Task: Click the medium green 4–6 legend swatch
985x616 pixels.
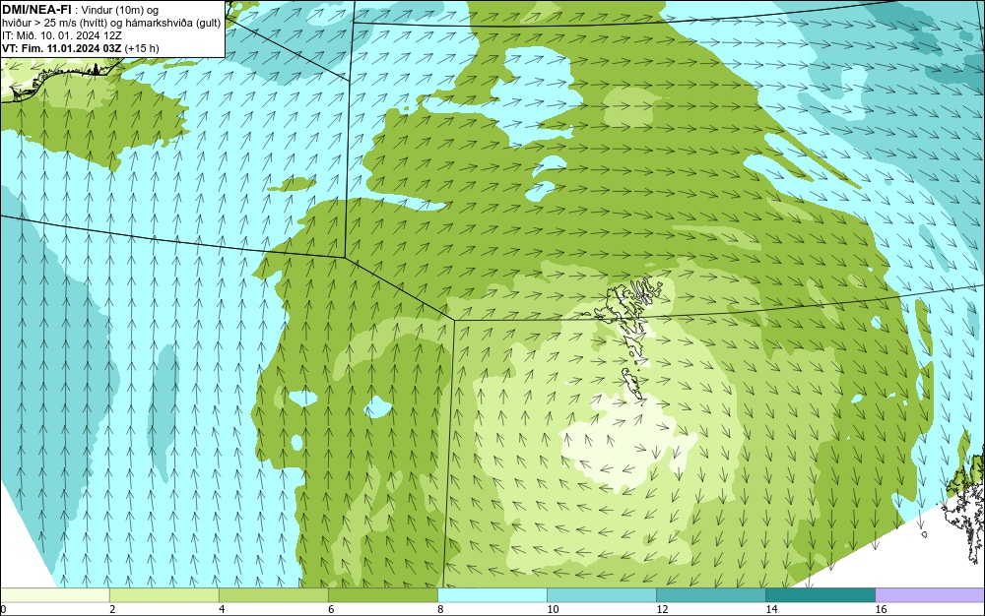Action: point(273,595)
